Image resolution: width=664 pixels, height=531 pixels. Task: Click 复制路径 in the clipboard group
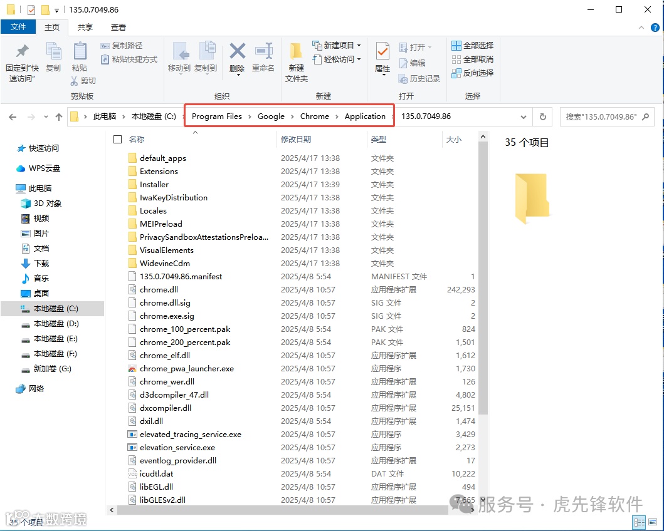tap(121, 46)
